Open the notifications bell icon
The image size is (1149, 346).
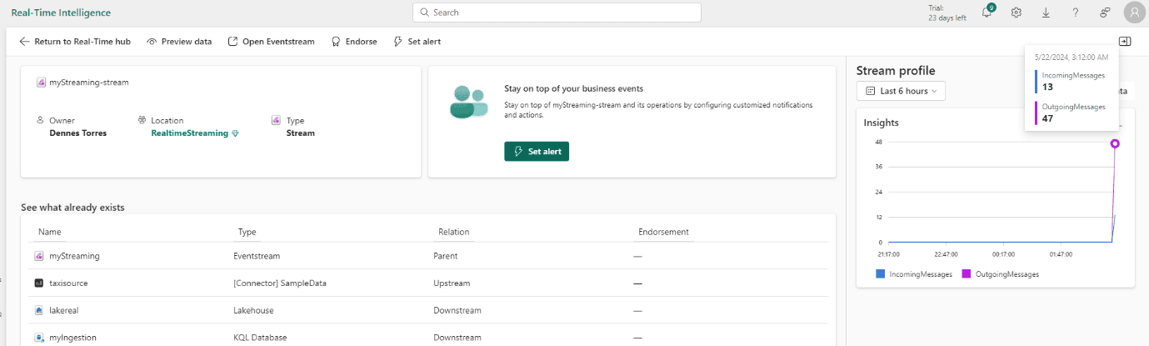tap(987, 13)
